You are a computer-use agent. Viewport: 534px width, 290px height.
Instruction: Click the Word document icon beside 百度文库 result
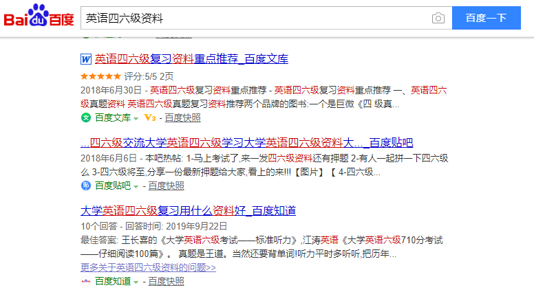click(x=86, y=59)
